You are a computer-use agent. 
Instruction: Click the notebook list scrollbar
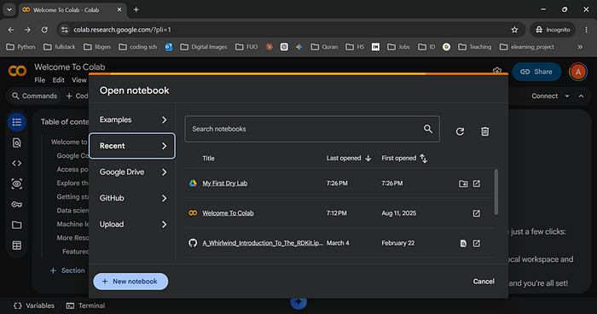point(496,193)
